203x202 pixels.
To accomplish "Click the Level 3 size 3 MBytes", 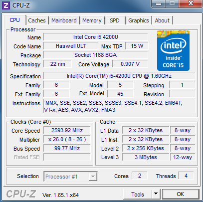I will 146,157.
